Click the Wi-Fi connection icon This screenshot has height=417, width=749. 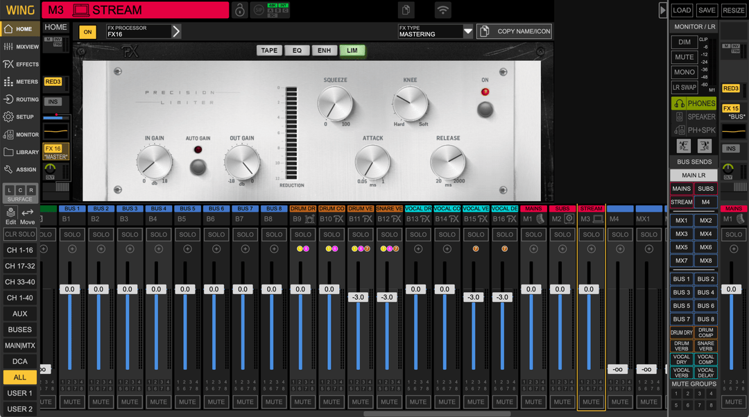pos(442,10)
